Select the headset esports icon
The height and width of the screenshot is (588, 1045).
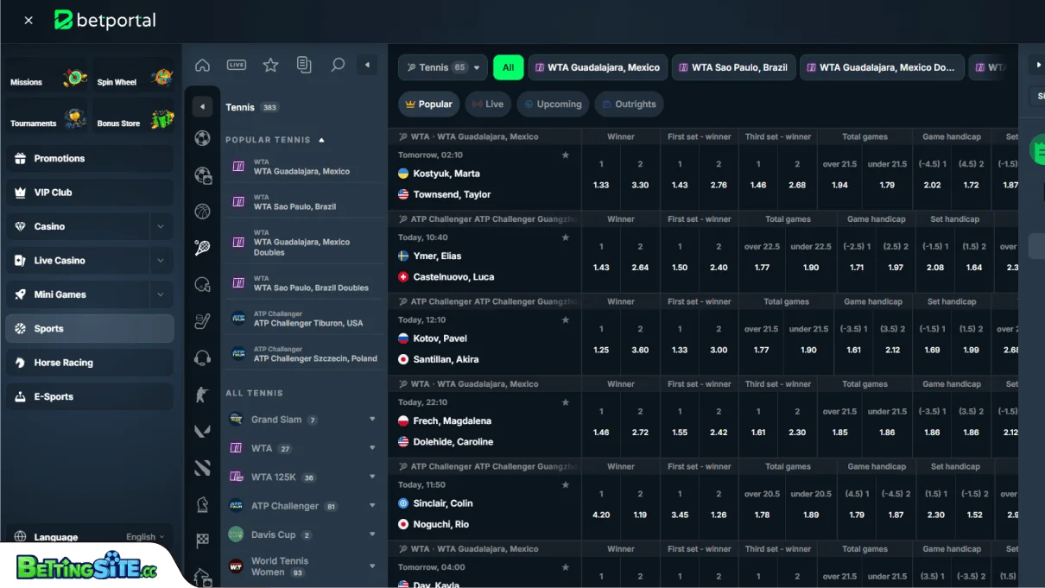[202, 357]
